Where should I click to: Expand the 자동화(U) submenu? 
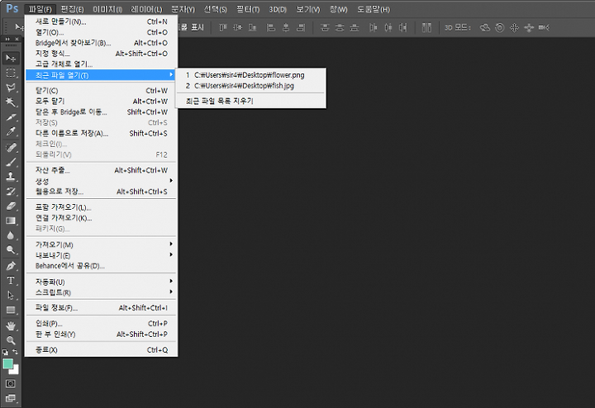coord(101,282)
